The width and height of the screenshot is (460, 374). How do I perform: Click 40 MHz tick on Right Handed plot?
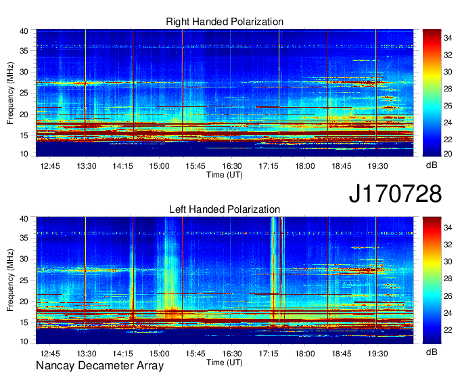point(24,31)
